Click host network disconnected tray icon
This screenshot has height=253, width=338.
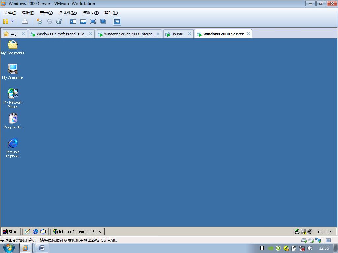coord(302,248)
